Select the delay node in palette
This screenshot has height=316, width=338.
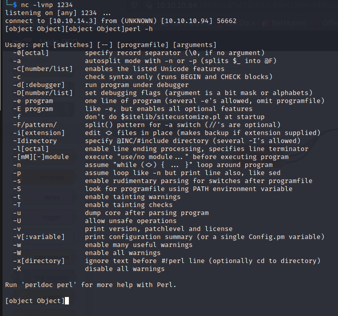[51, 197]
